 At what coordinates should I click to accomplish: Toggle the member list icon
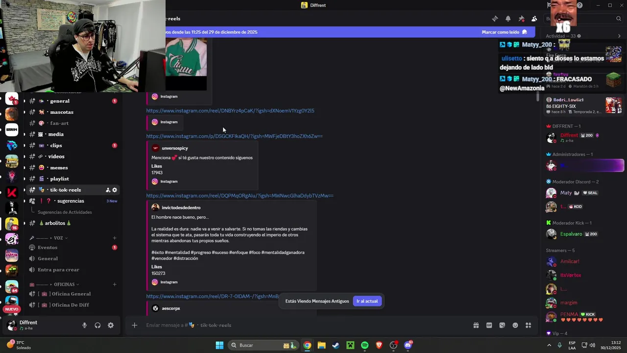(x=534, y=19)
